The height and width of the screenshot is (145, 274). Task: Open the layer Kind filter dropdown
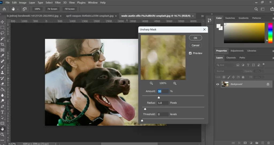[224, 65]
